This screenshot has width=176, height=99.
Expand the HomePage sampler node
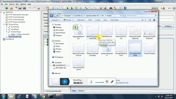[7, 27]
